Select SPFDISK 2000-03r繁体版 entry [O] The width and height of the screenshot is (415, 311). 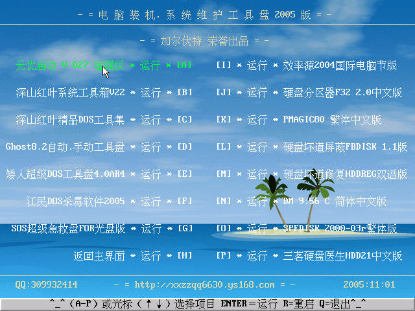[x=307, y=229]
